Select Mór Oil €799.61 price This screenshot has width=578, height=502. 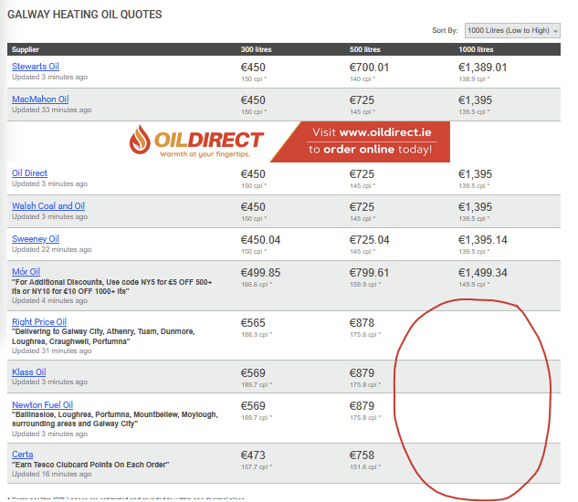369,273
